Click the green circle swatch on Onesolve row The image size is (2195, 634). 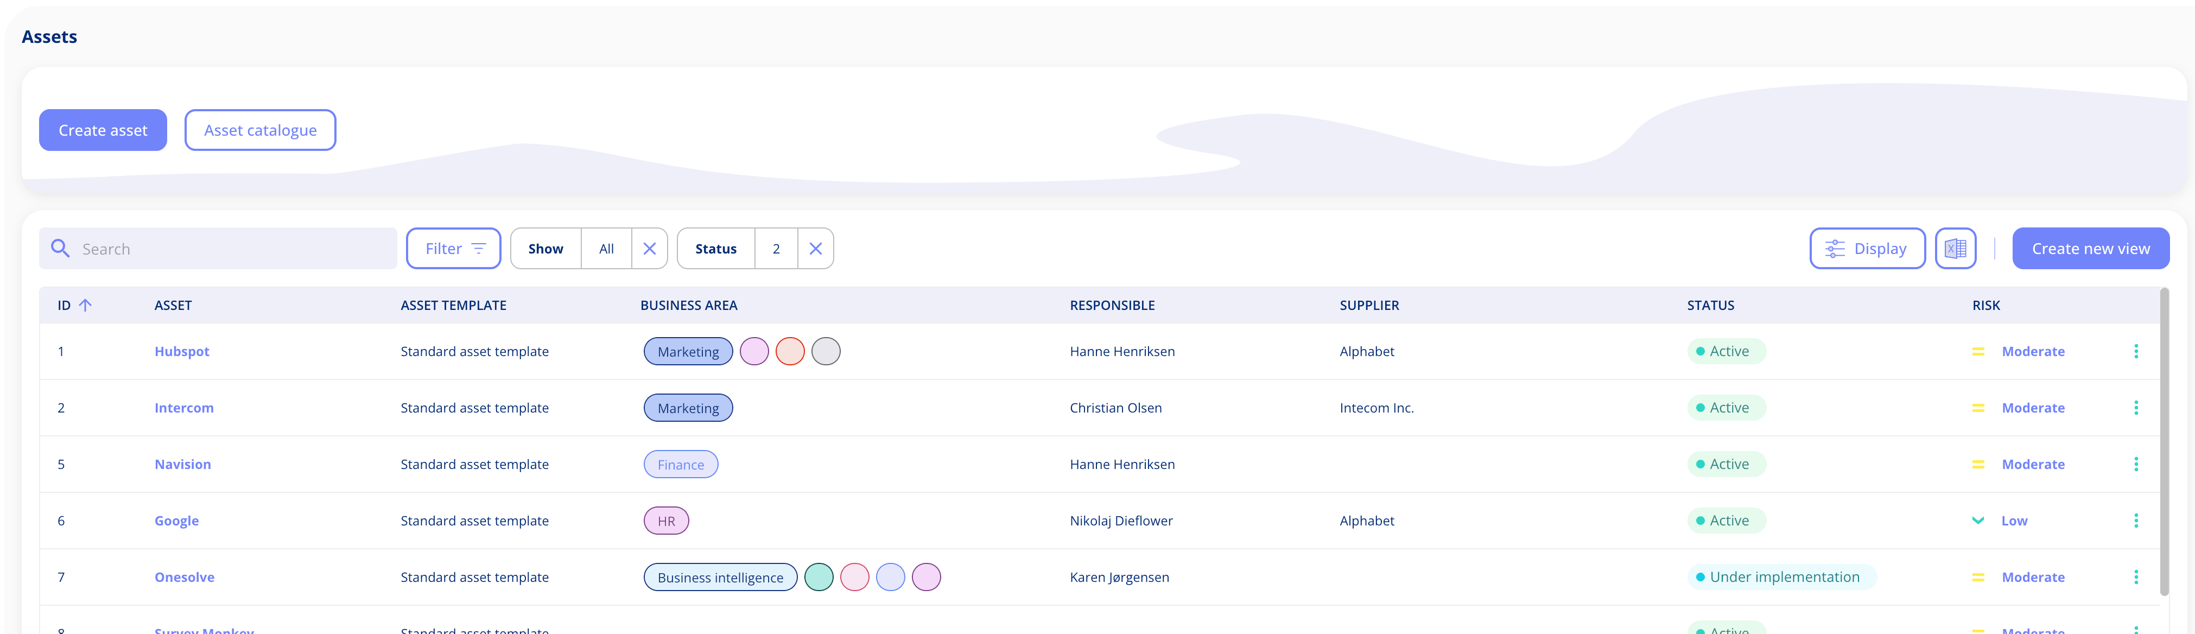click(x=819, y=577)
